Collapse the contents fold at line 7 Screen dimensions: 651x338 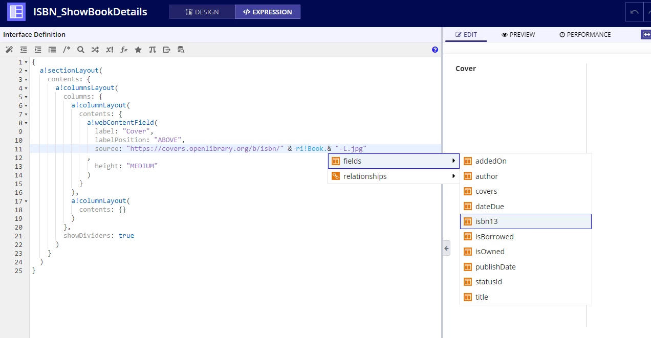coord(26,115)
